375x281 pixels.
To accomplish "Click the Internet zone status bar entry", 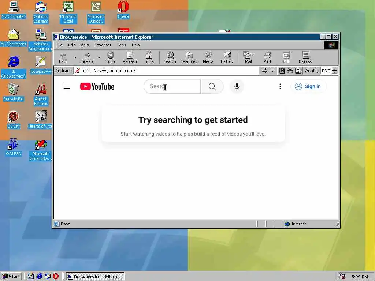I will (311, 224).
